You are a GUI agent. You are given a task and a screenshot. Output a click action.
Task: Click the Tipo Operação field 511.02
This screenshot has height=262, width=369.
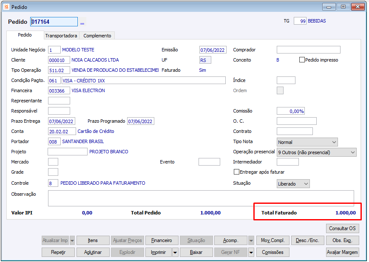coord(59,70)
